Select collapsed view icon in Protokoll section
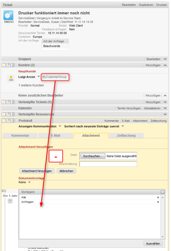The width and height of the screenshot is (171, 251). (x=4, y=121)
